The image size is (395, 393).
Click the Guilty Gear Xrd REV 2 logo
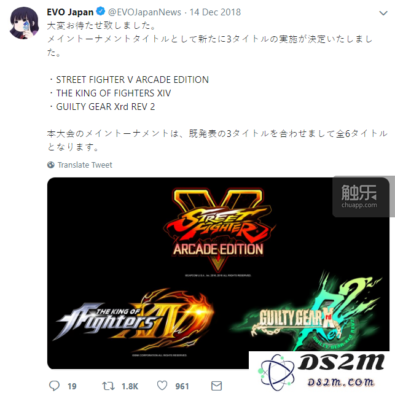[x=306, y=313]
